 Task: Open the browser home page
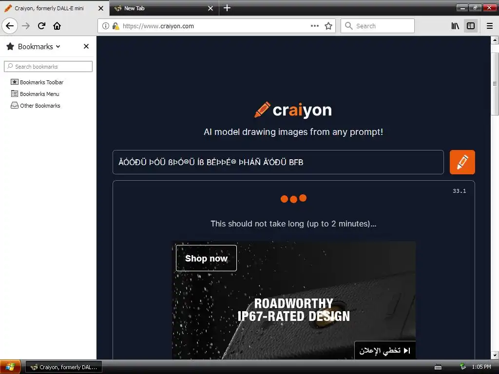(57, 26)
